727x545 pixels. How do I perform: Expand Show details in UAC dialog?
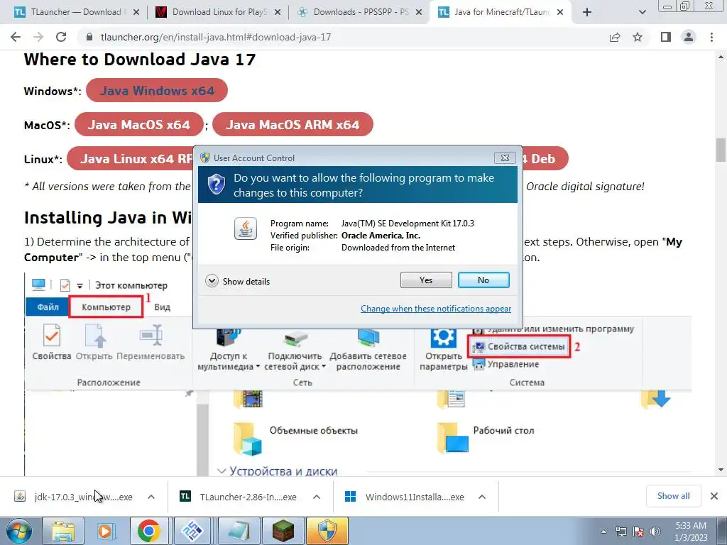click(237, 281)
